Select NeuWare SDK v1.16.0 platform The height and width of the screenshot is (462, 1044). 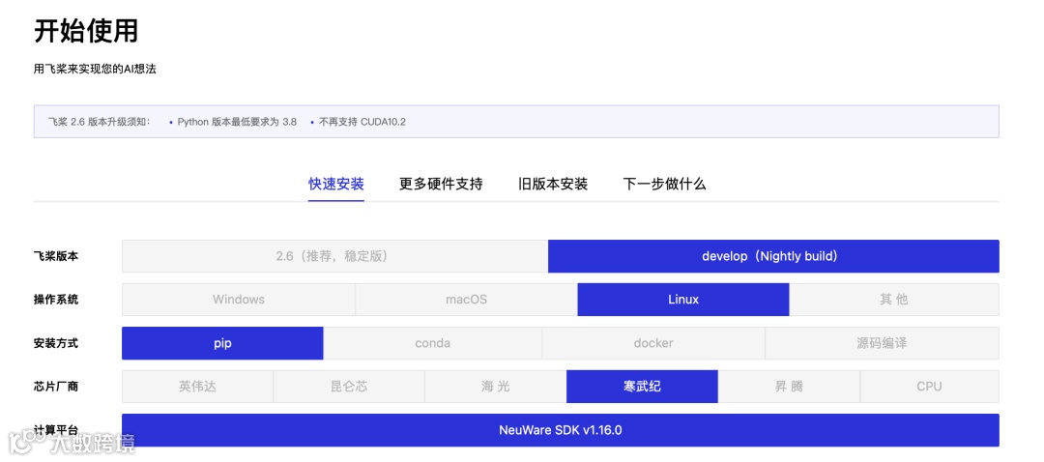tap(561, 430)
